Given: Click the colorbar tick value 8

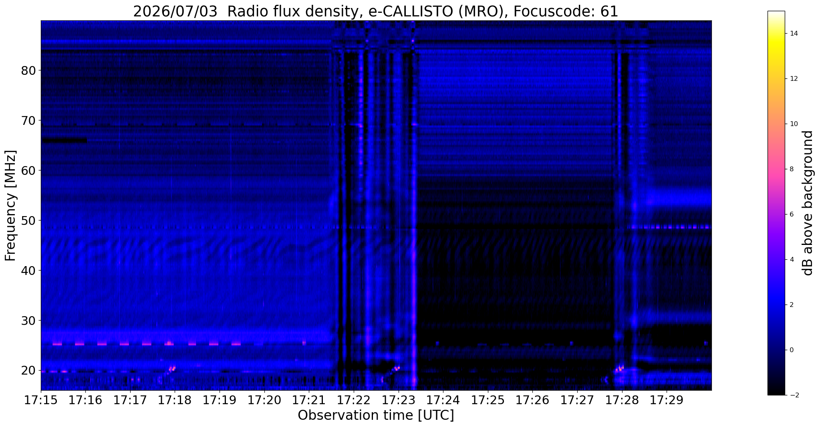Looking at the screenshot, I should [791, 169].
